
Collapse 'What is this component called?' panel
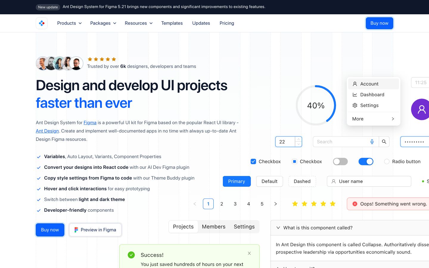pos(350,228)
